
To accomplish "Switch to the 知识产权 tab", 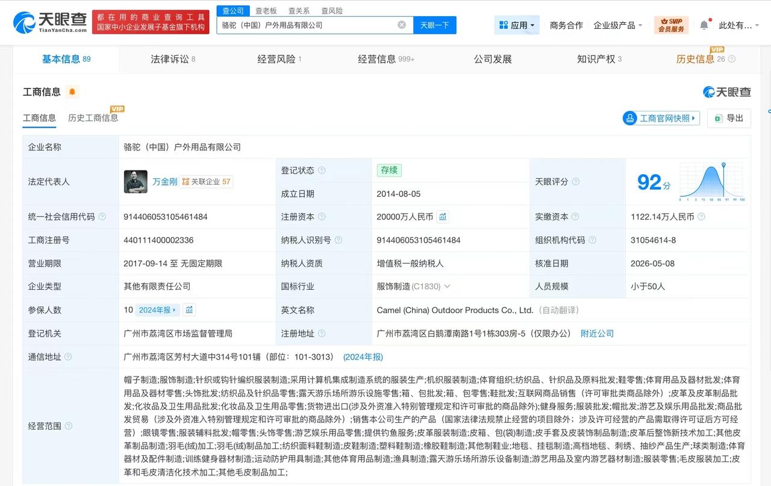I will [x=599, y=59].
